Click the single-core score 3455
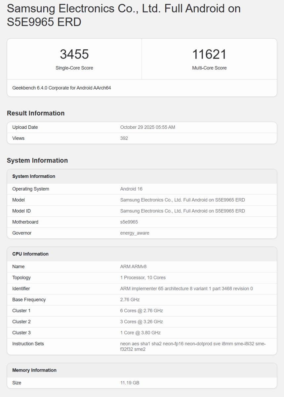The height and width of the screenshot is (397, 284). tap(74, 54)
